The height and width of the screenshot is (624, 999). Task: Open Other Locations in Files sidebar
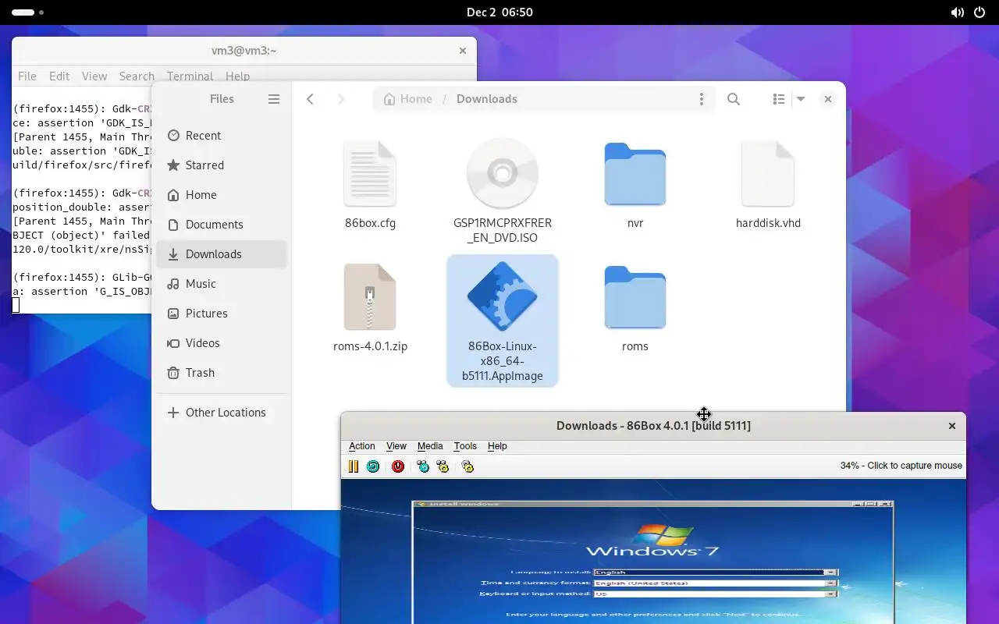coord(222,413)
